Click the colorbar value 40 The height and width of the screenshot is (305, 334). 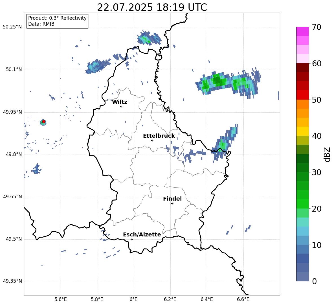(x=317, y=136)
